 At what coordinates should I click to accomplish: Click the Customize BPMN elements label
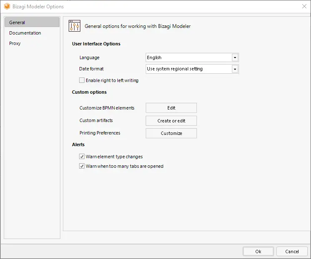pos(107,108)
